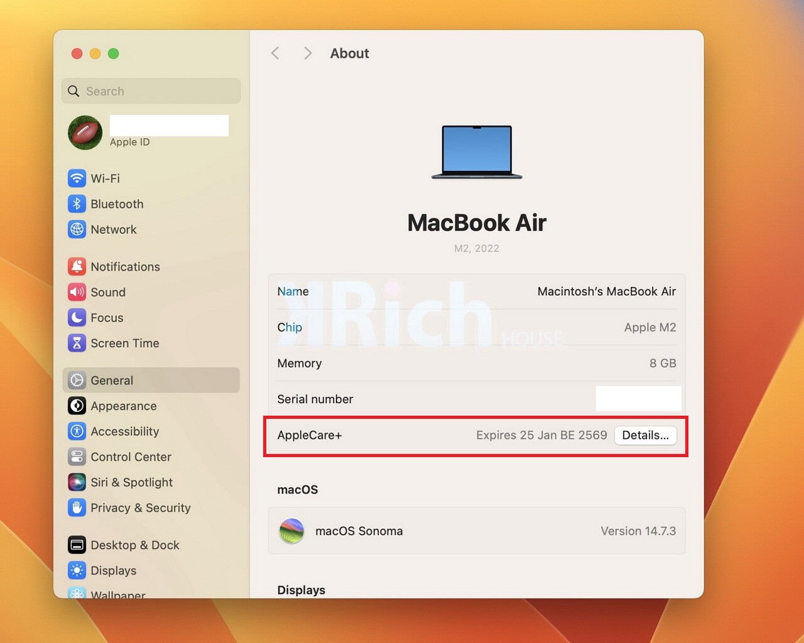Viewport: 804px width, 643px height.
Task: Focus the Search field
Action: pos(151,91)
